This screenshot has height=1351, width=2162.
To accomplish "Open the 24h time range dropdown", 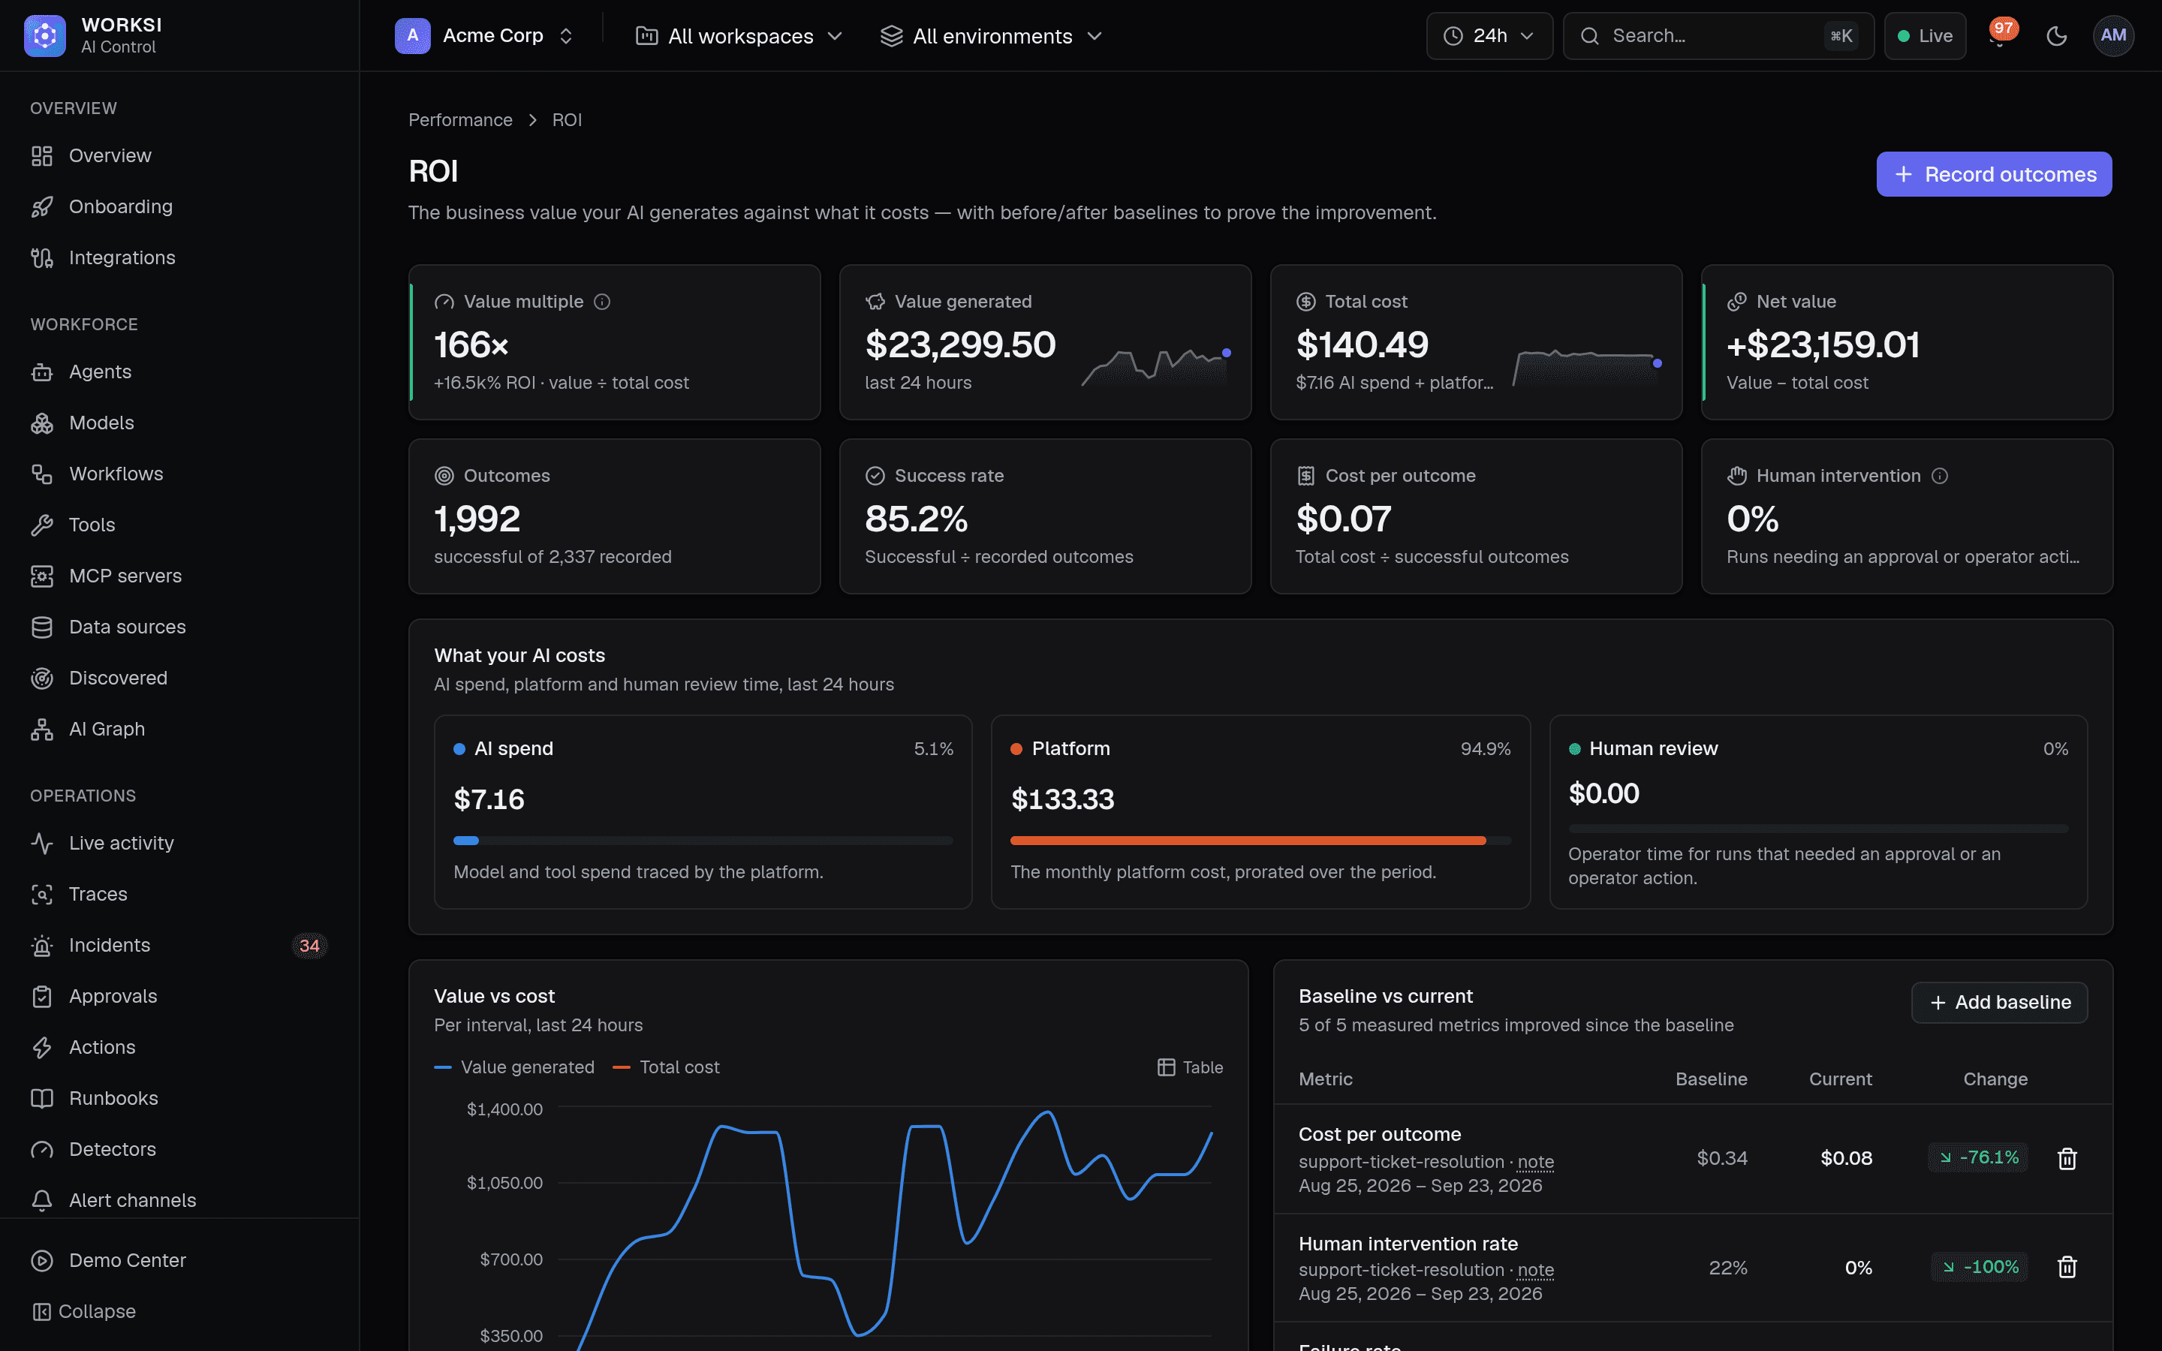I will pyautogui.click(x=1489, y=36).
